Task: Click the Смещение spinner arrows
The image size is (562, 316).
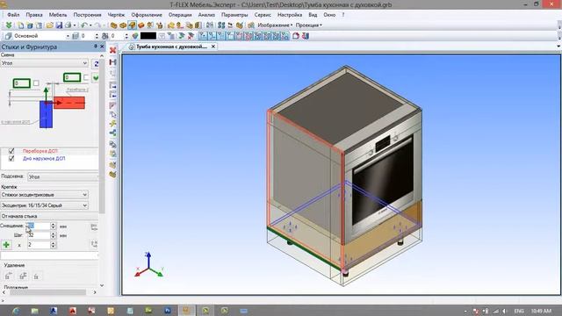Action: point(53,226)
